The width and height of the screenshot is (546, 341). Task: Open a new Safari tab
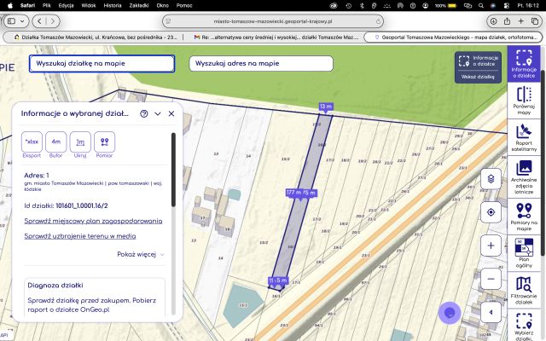pyautogui.click(x=521, y=21)
